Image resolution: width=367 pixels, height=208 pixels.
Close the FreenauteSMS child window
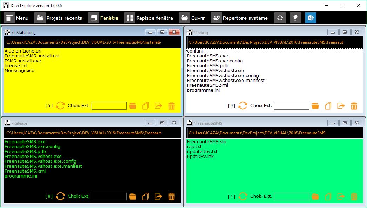coord(357,123)
